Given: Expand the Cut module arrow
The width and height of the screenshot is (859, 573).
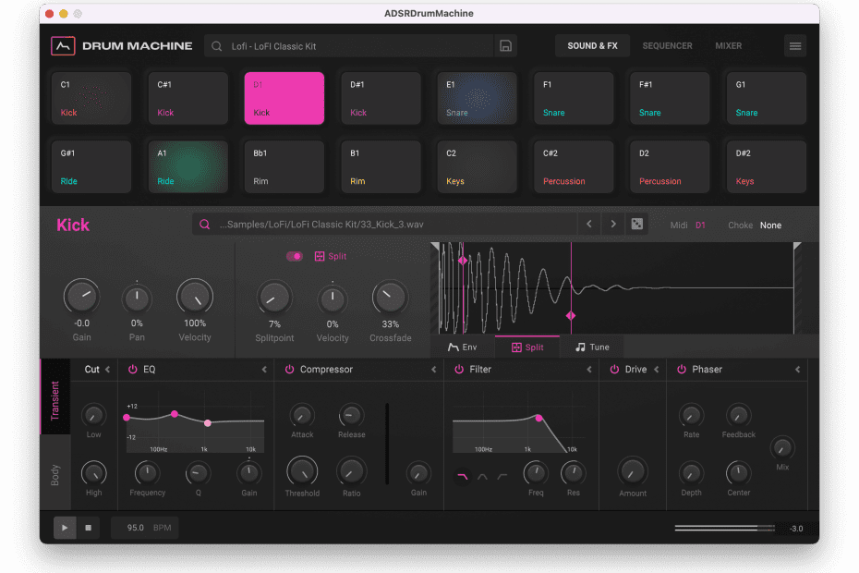Looking at the screenshot, I should pos(107,370).
